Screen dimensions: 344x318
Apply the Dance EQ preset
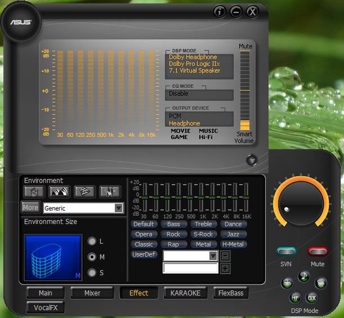[233, 224]
